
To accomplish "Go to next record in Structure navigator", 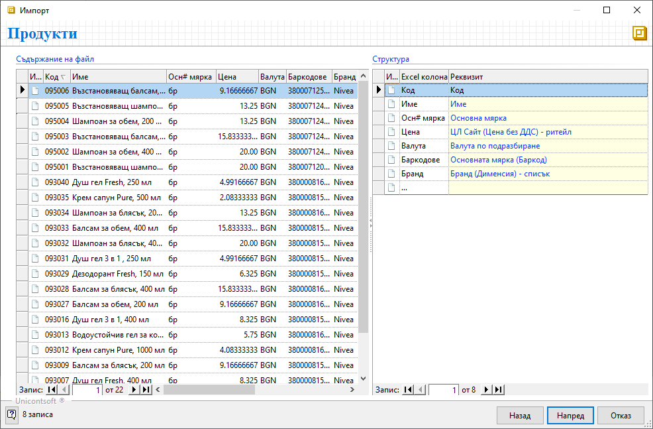I will [x=487, y=391].
